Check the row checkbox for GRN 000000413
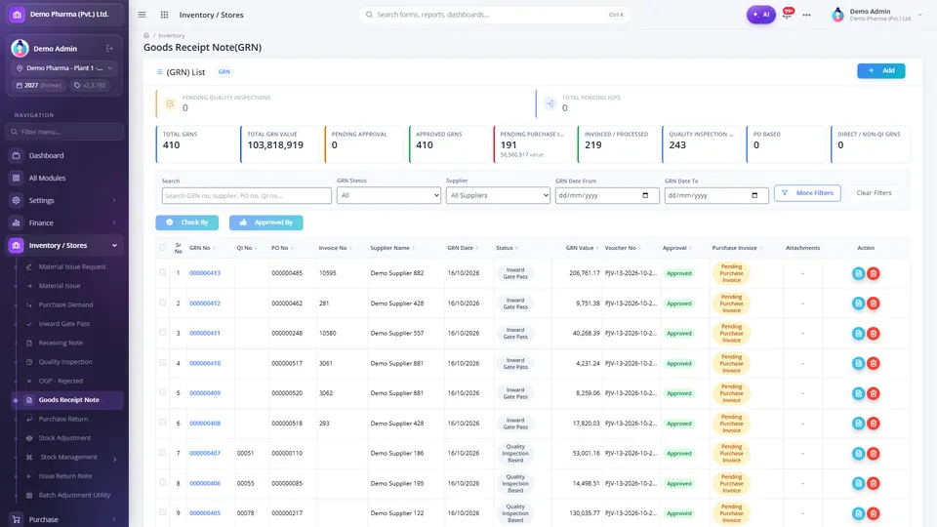The width and height of the screenshot is (937, 527). (x=163, y=272)
